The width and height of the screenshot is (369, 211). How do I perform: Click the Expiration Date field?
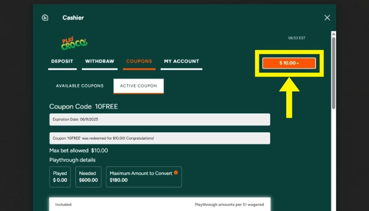click(x=159, y=119)
